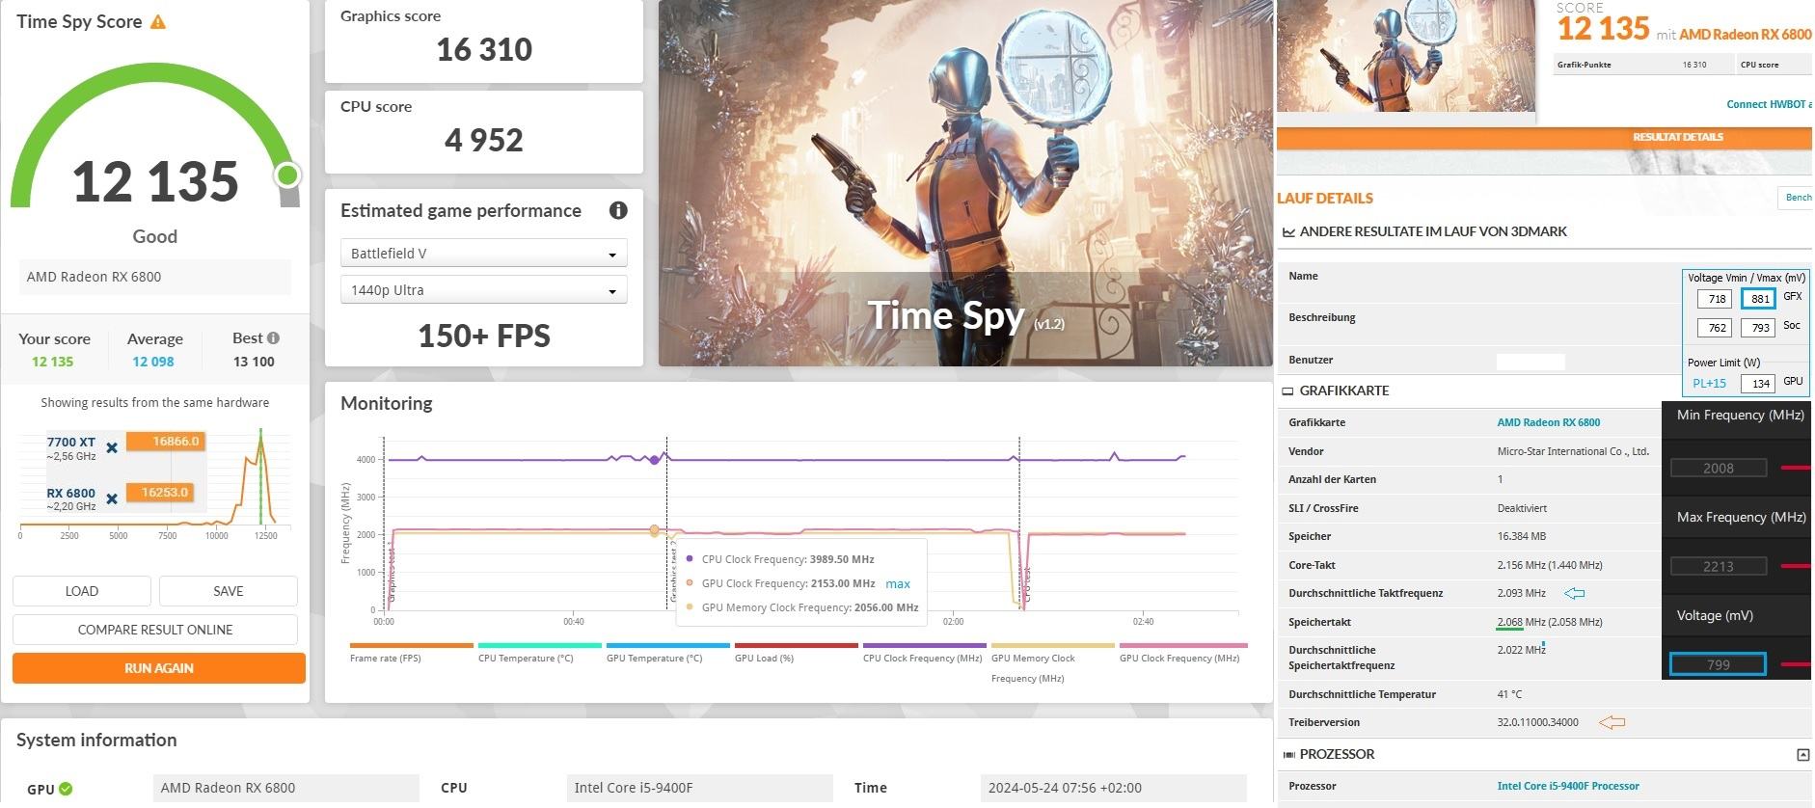Click the LOAD button
Image resolution: width=1815 pixels, height=808 pixels.
point(82,591)
